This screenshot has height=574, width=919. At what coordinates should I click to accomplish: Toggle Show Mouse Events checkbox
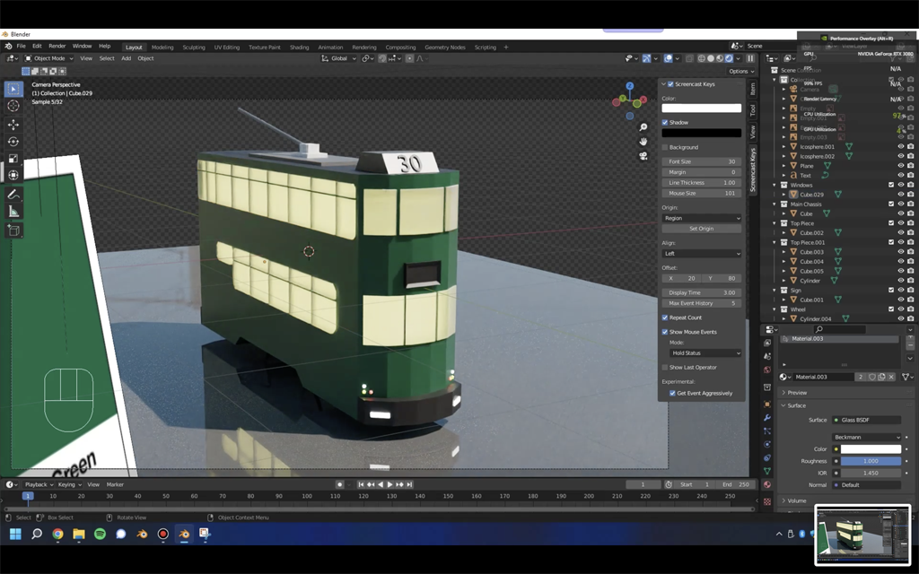665,332
